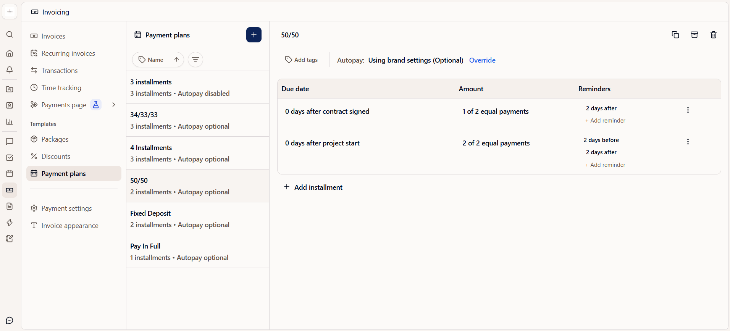Expand the Payments page submenu chevron

tap(113, 105)
